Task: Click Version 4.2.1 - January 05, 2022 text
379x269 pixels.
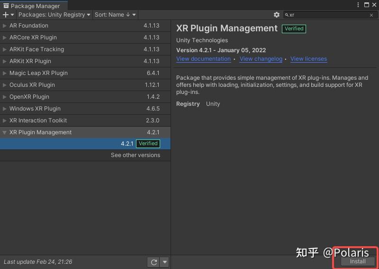Action: 221,50
